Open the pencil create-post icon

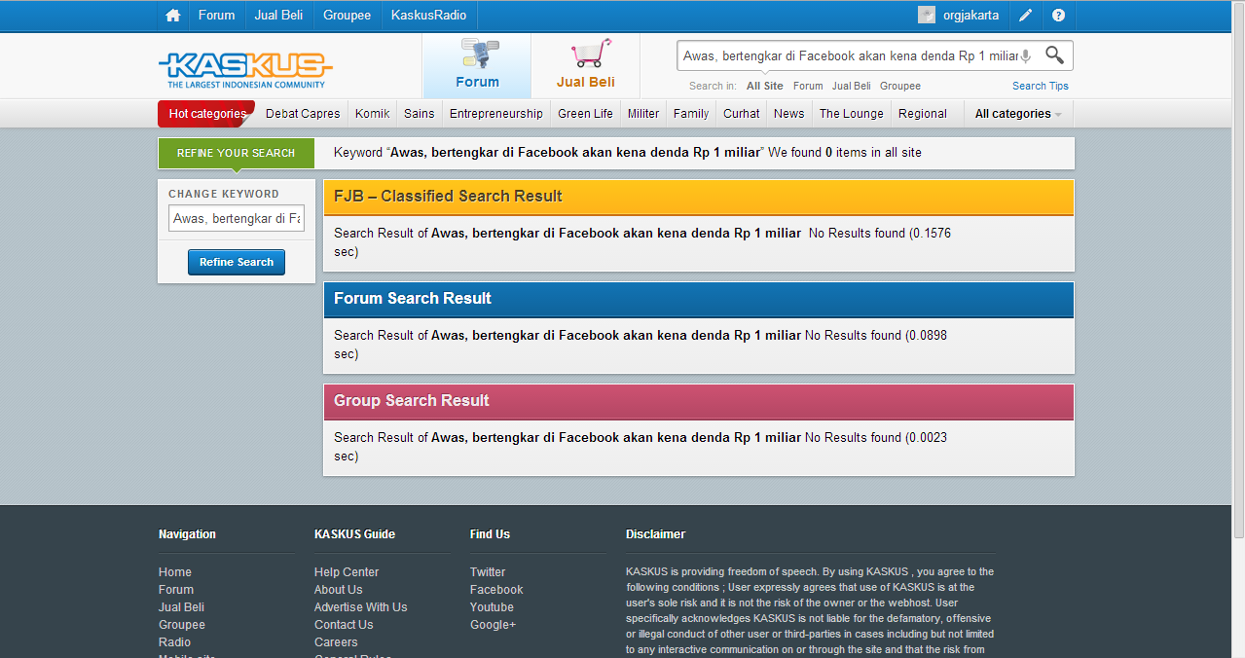(1026, 16)
